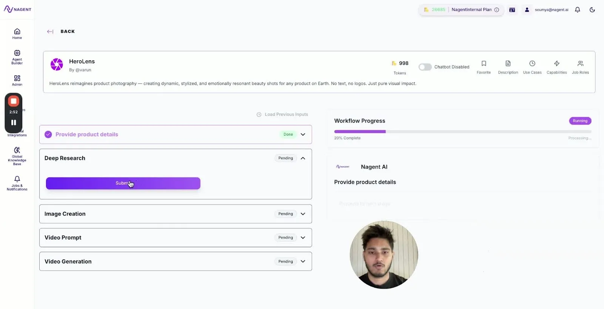604x309 pixels.
Task: Mark HeroLens as Favorite bookmark icon
Action: (x=484, y=63)
